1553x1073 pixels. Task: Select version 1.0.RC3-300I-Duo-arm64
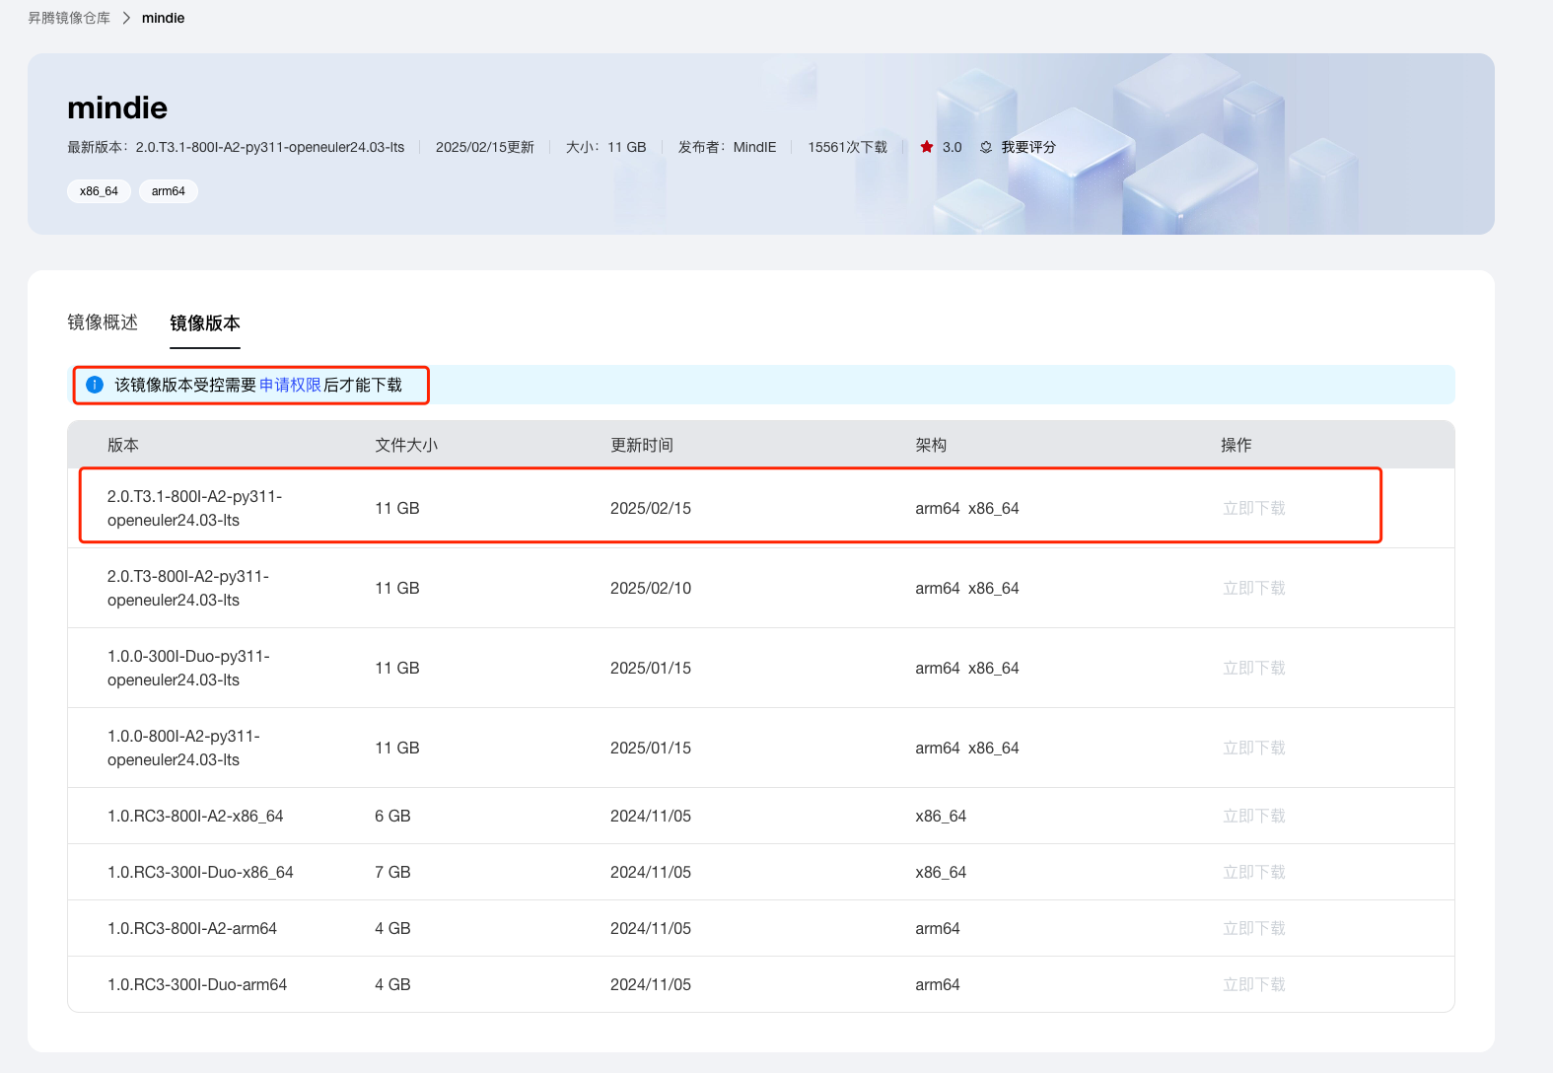click(x=197, y=984)
